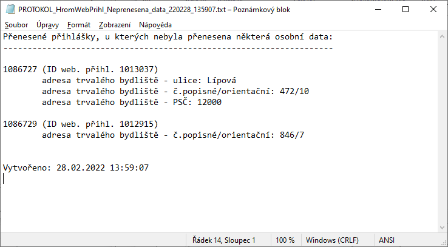Click the 100 % zoom level in status bar
448x247 pixels.
coord(285,240)
